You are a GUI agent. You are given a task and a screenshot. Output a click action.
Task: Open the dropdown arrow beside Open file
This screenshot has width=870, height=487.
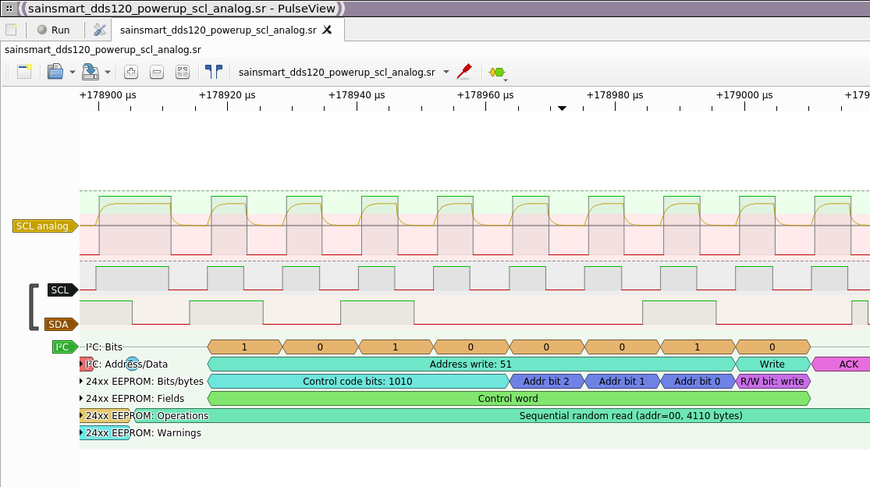tap(73, 72)
